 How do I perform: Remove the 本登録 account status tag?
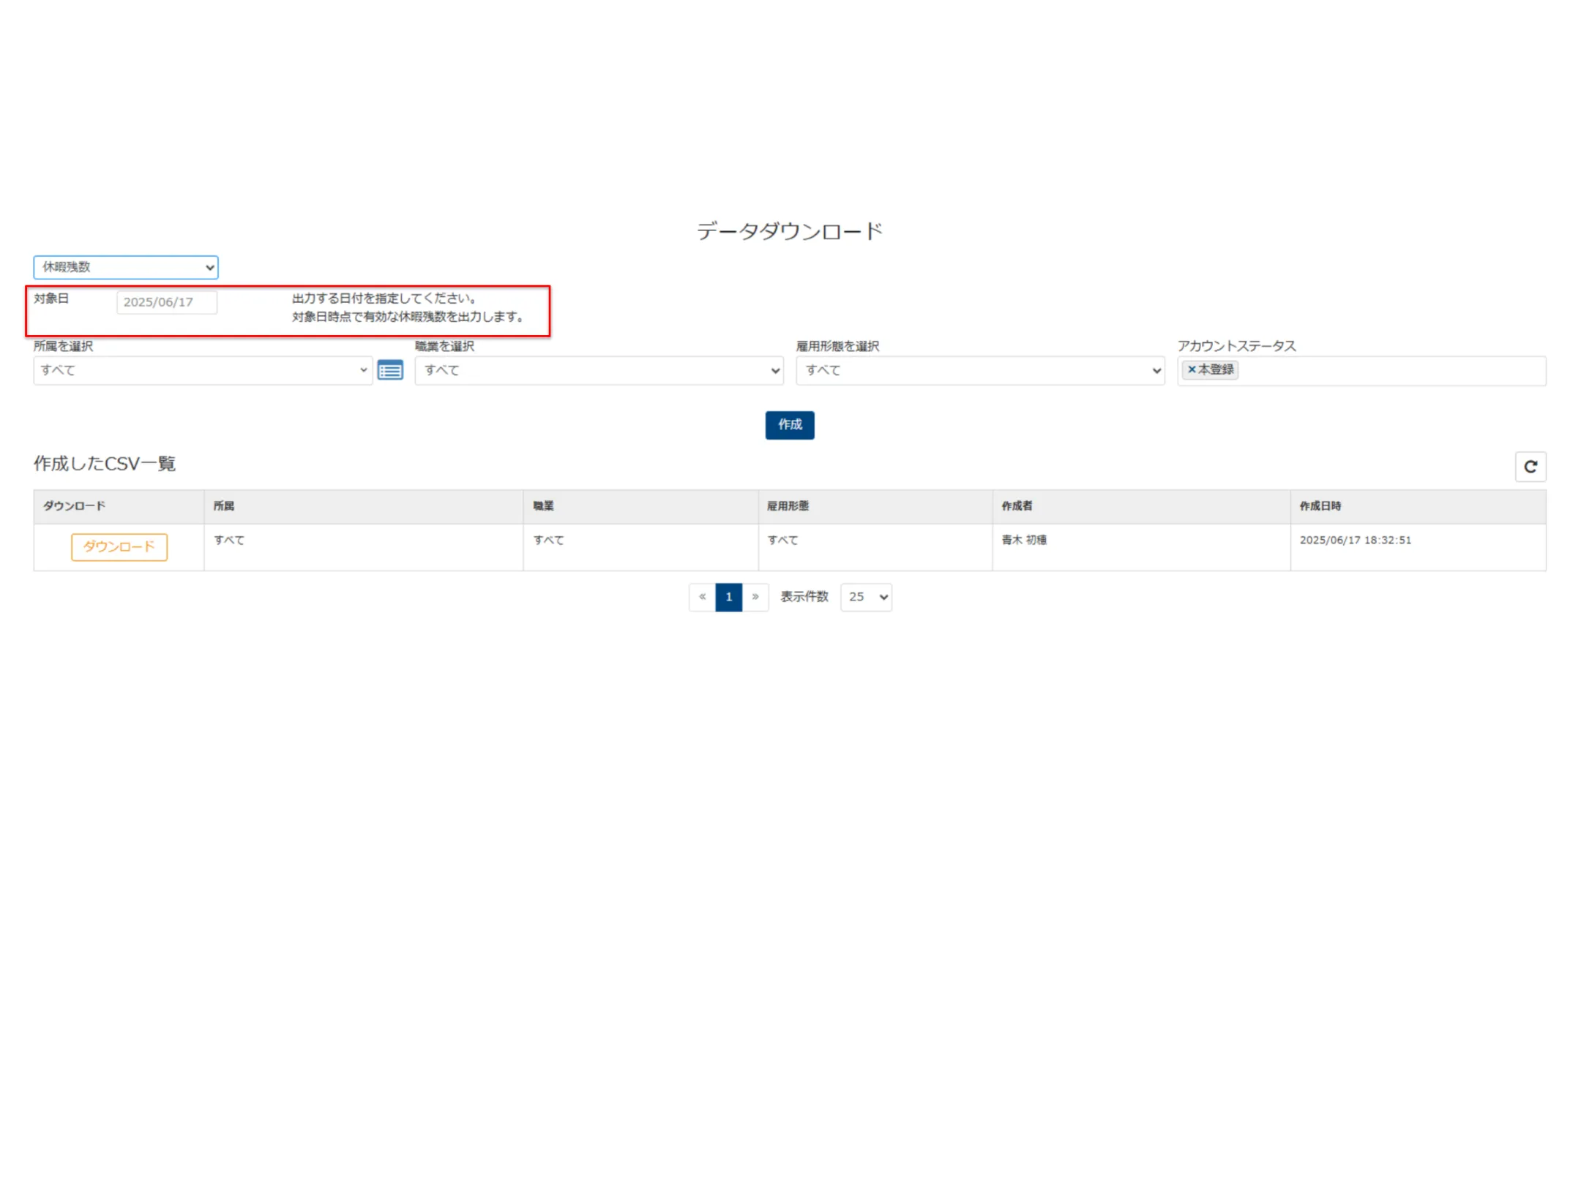point(1191,370)
